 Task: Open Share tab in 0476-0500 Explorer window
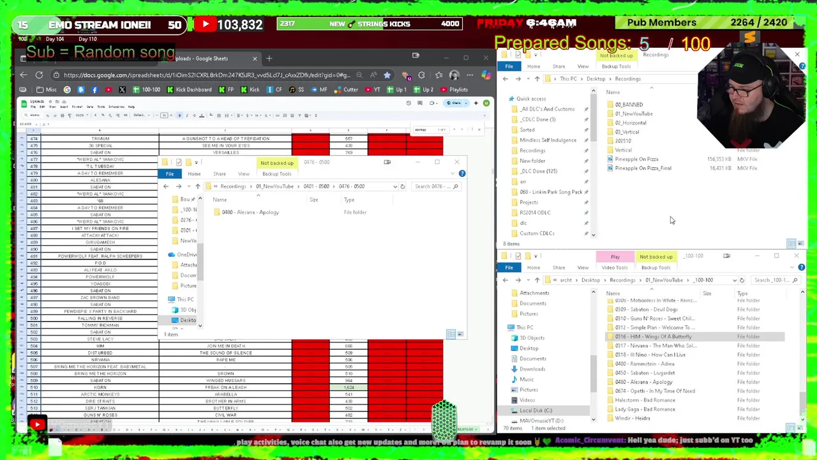(220, 174)
